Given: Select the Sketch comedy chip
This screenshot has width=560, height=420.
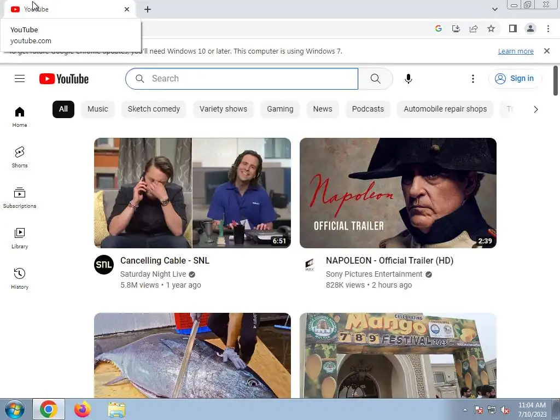Looking at the screenshot, I should click(154, 109).
